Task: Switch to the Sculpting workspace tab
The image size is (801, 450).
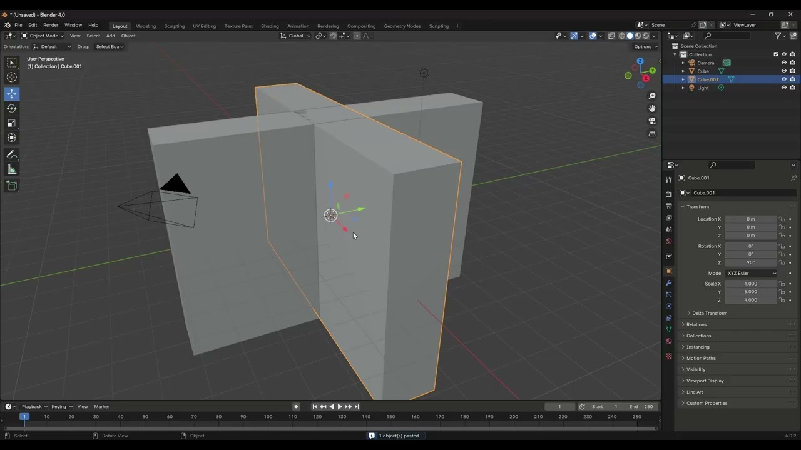Action: 174,26
